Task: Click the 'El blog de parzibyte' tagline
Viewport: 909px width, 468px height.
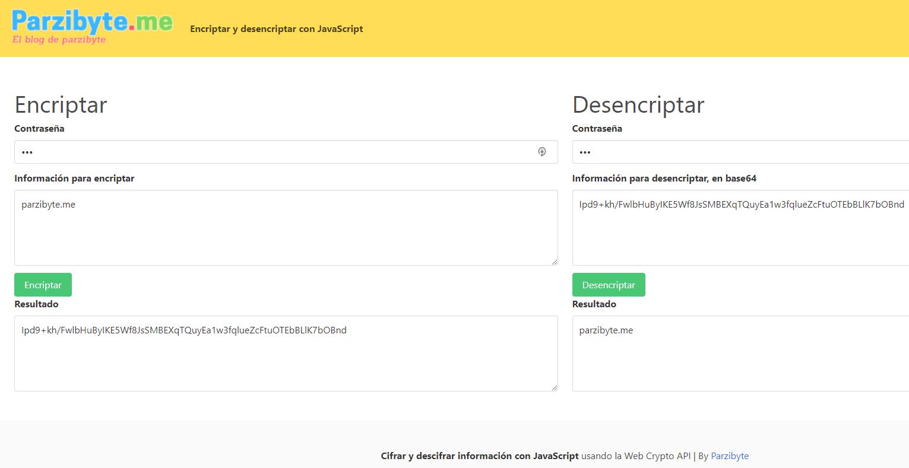Action: tap(59, 40)
